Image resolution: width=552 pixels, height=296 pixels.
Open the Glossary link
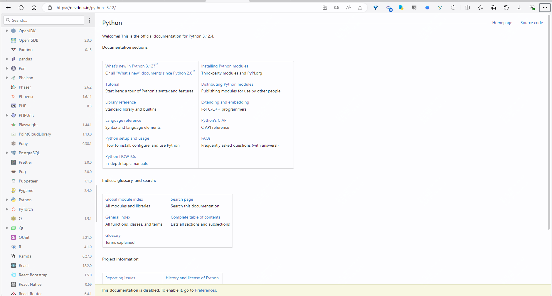[113, 235]
